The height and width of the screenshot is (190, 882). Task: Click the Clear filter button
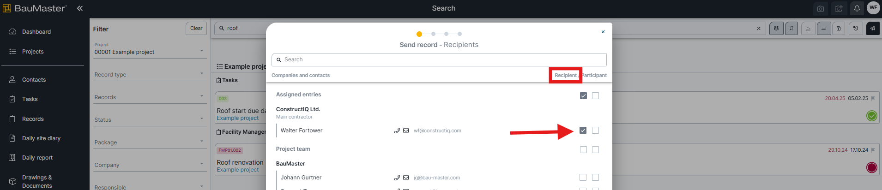[x=196, y=29]
